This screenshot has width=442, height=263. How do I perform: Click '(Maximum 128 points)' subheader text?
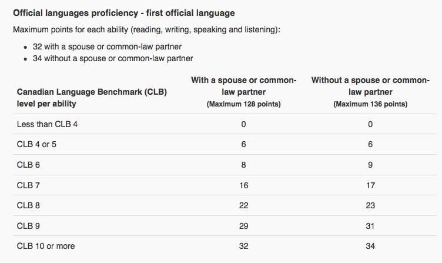243,104
